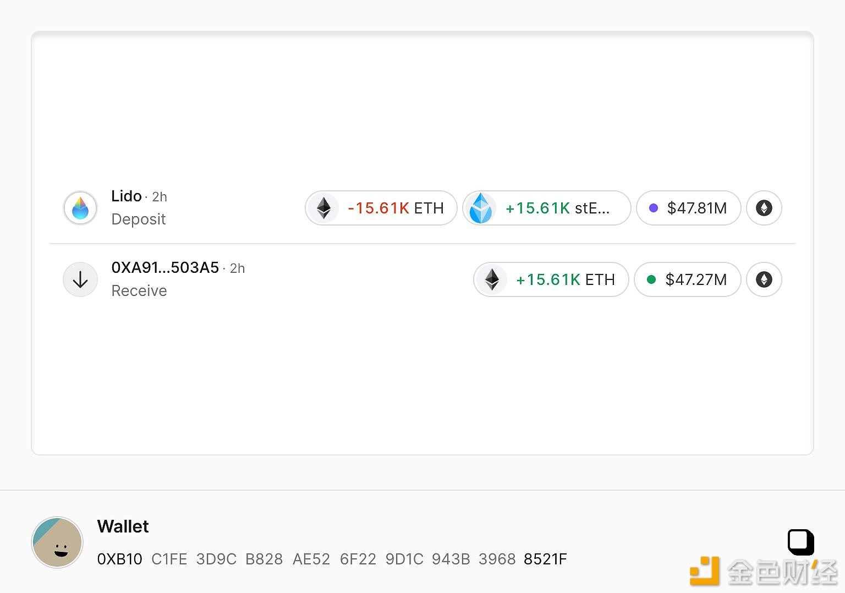
Task: Click the copy wallet address icon
Action: pyautogui.click(x=800, y=542)
